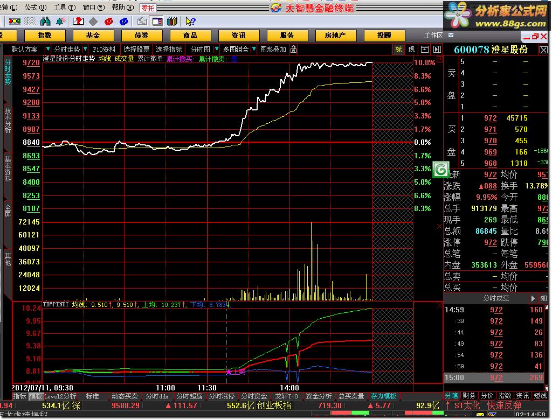Click the 商品 category button

click(x=190, y=36)
